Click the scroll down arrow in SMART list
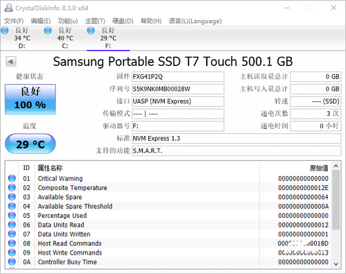Image resolution: width=346 pixels, height=274 pixels. point(336,264)
